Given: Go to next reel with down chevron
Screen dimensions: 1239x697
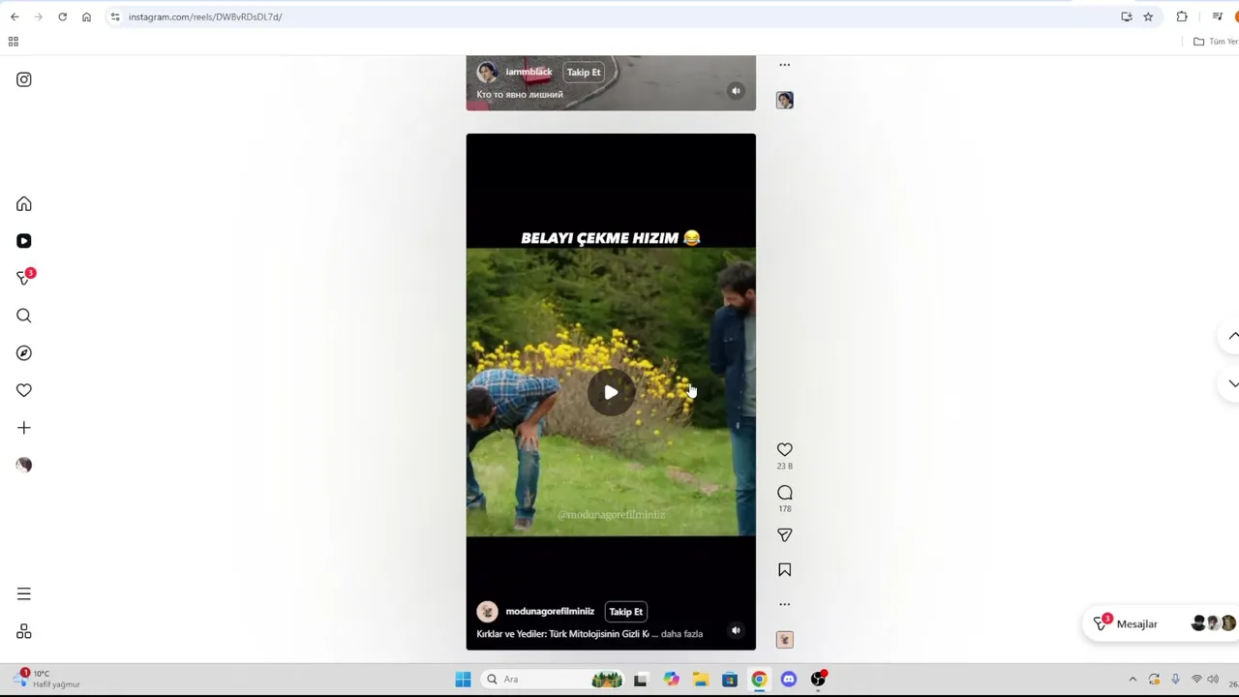Looking at the screenshot, I should pyautogui.click(x=1232, y=383).
